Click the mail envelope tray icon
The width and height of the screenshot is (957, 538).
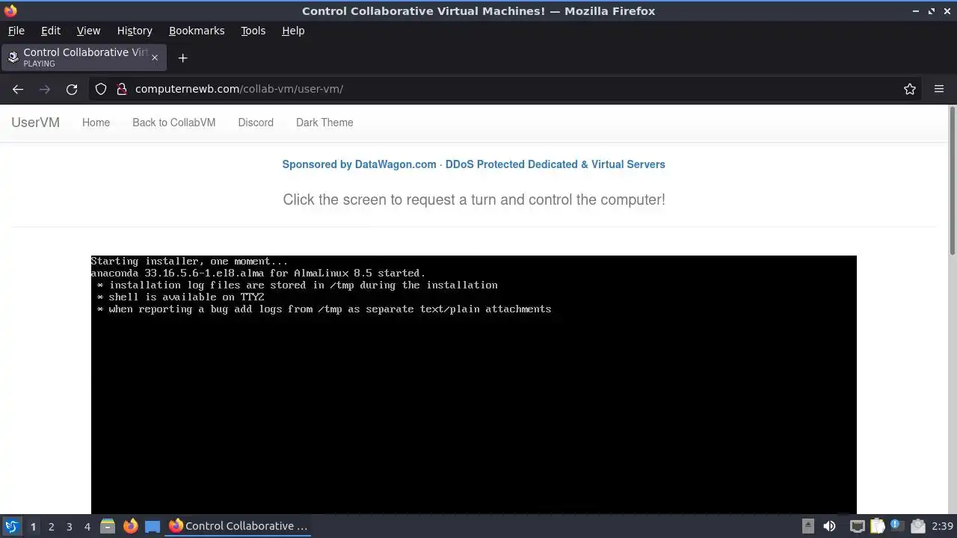(x=917, y=526)
